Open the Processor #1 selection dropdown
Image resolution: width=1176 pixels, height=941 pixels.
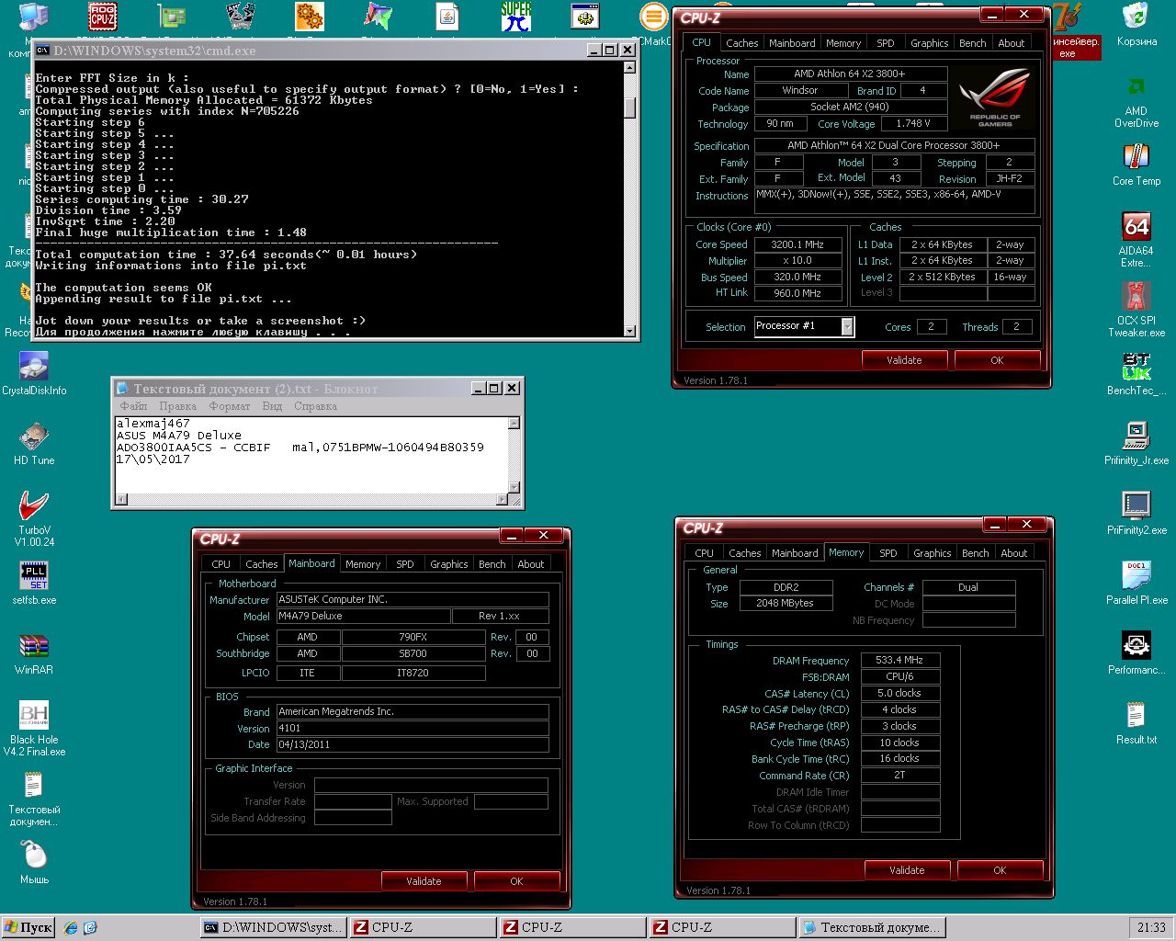(x=847, y=326)
